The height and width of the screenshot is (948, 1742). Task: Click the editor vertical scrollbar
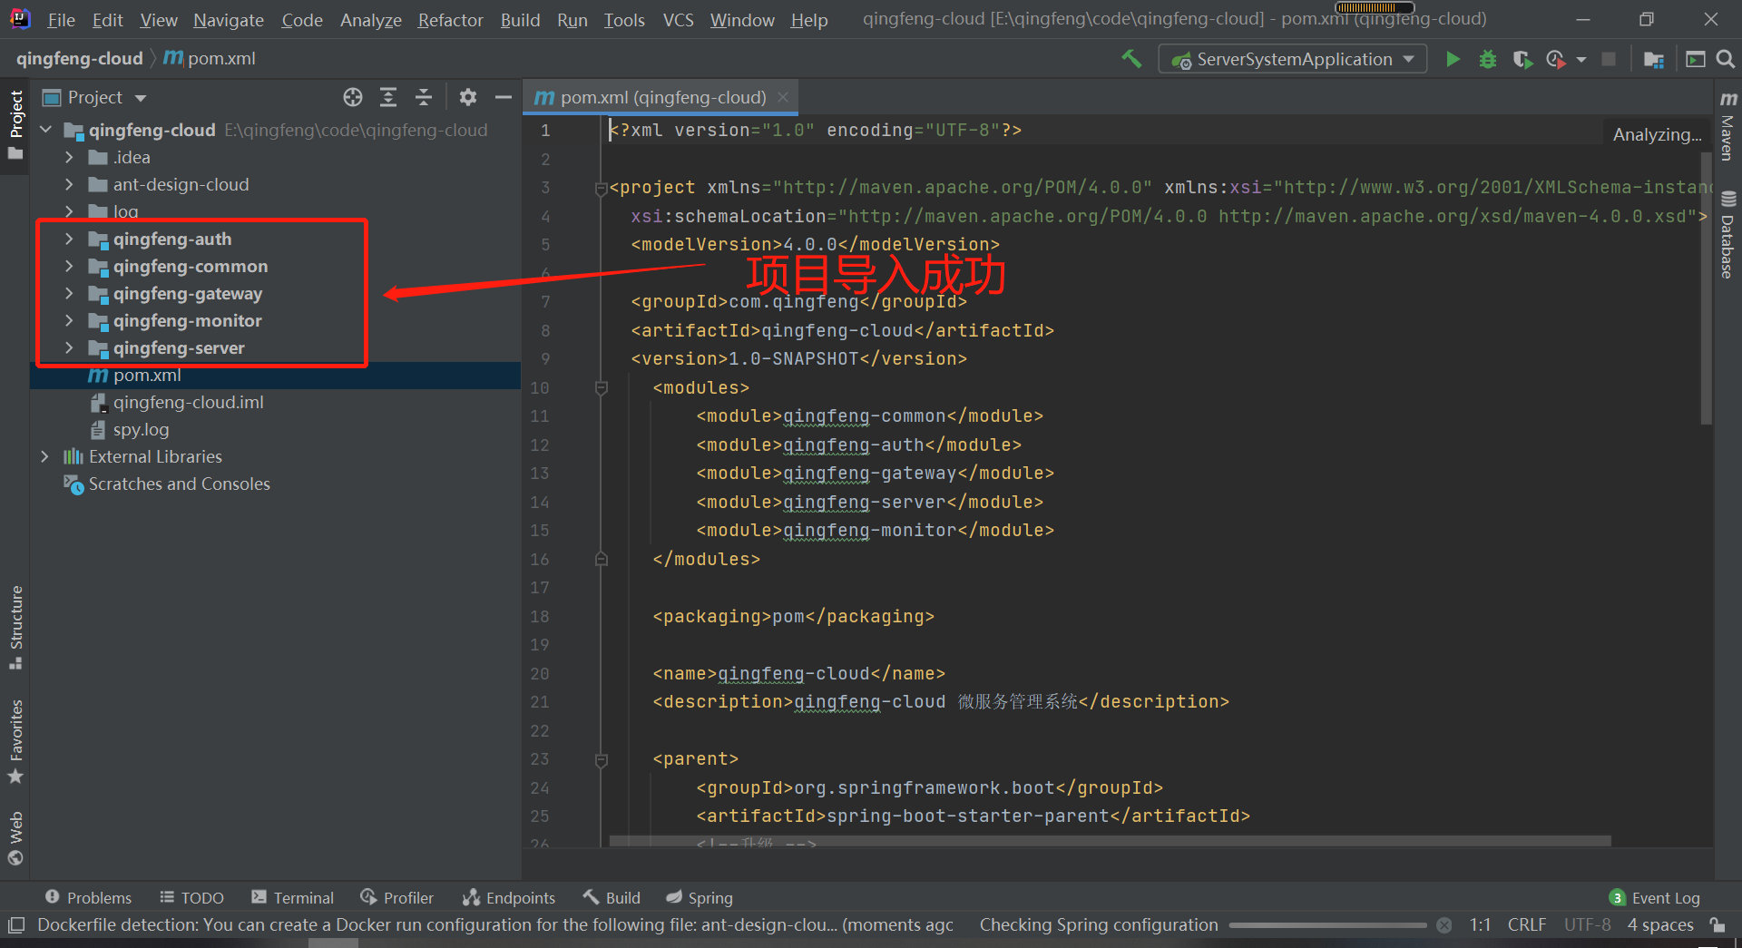(1706, 290)
